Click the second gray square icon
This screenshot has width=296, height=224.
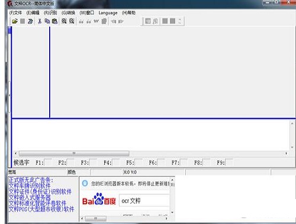tap(172, 21)
